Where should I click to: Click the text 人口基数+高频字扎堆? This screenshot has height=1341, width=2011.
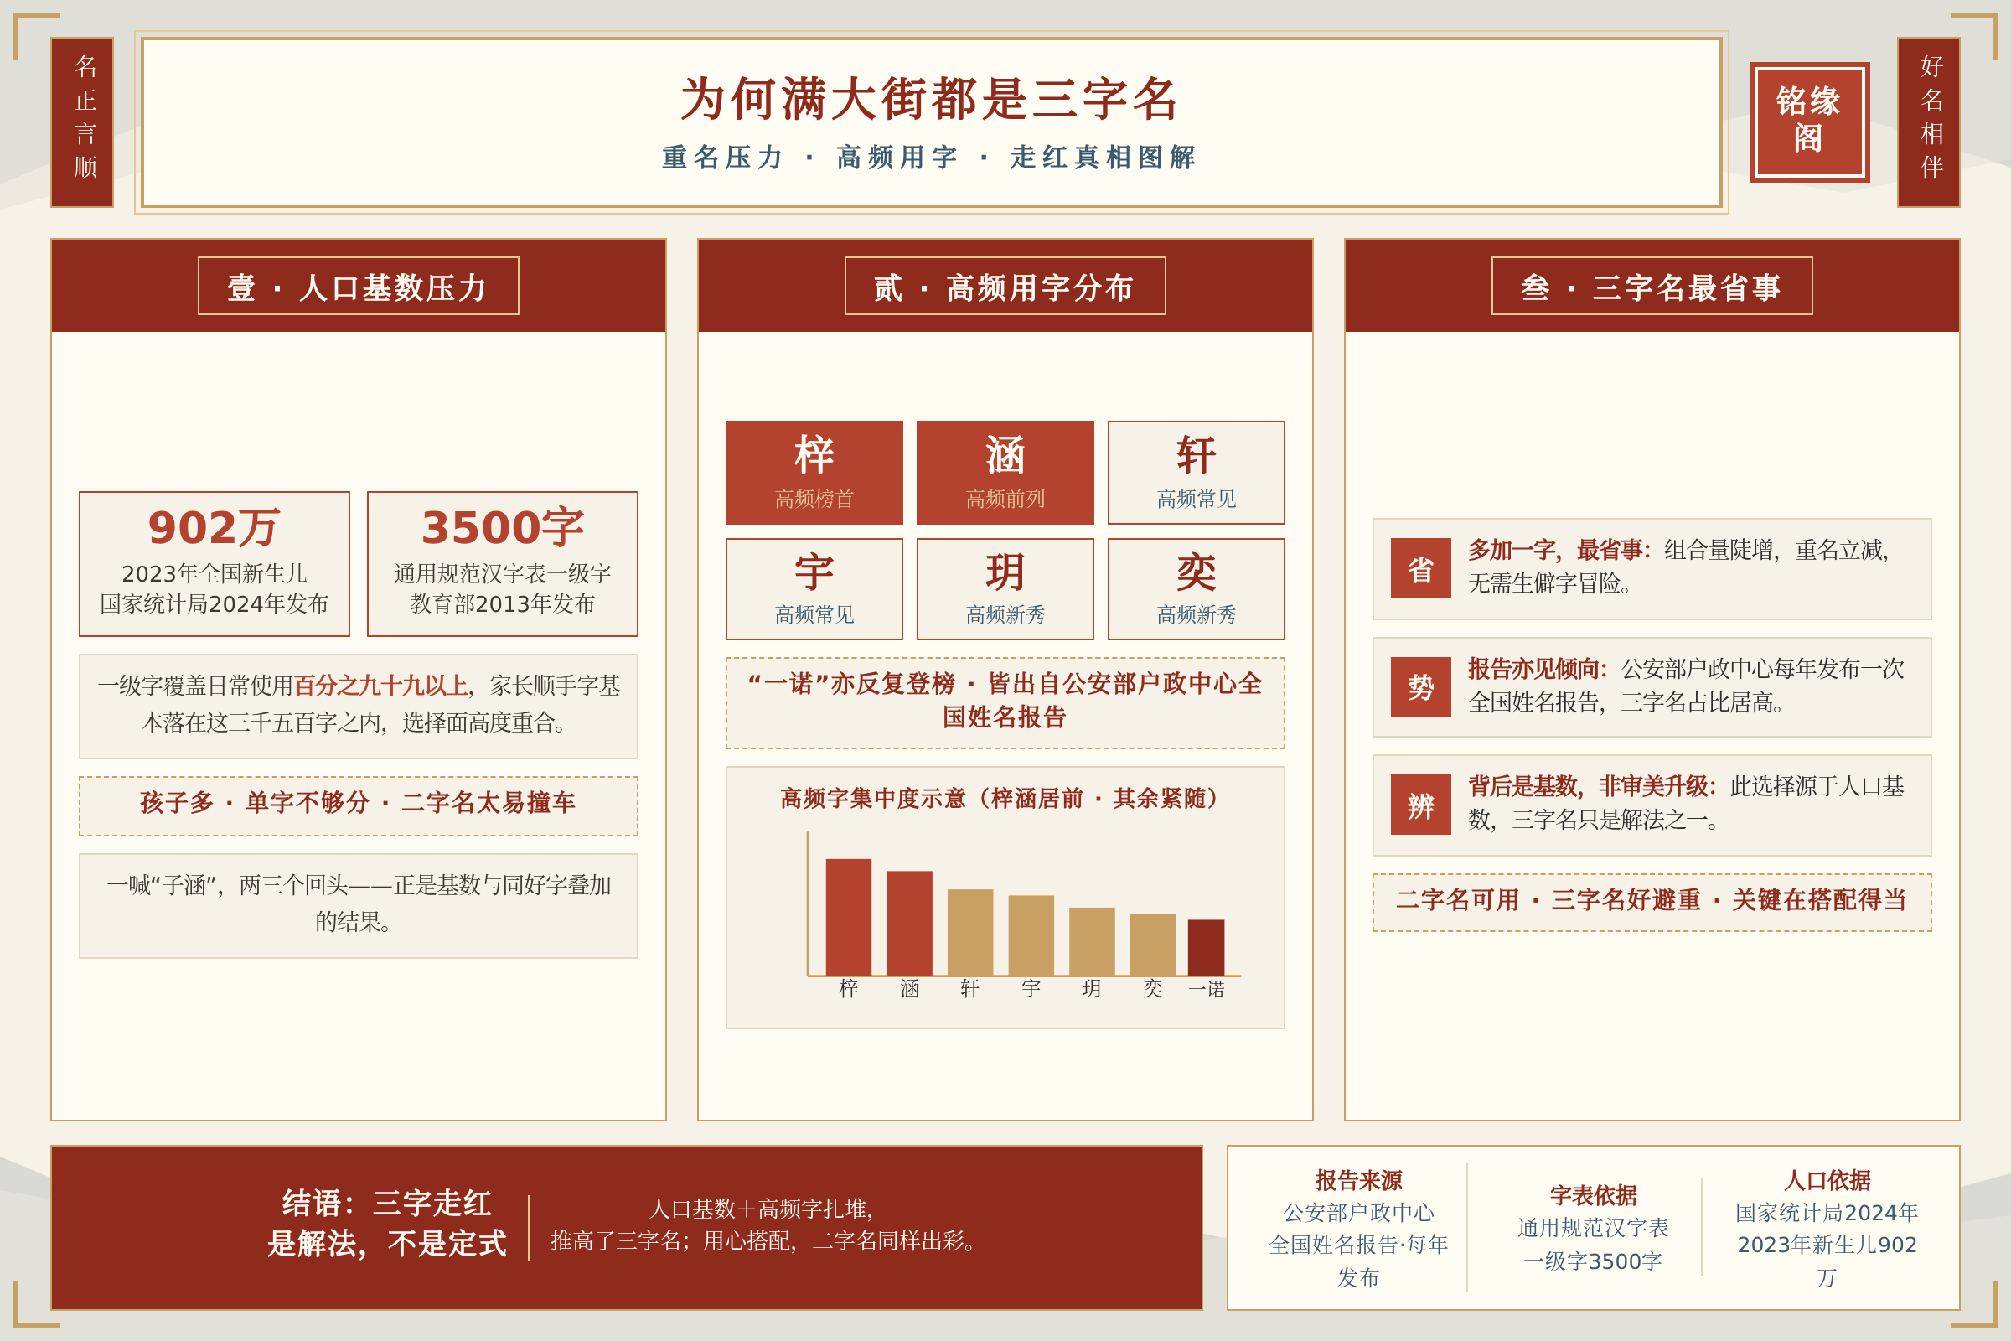point(761,1209)
